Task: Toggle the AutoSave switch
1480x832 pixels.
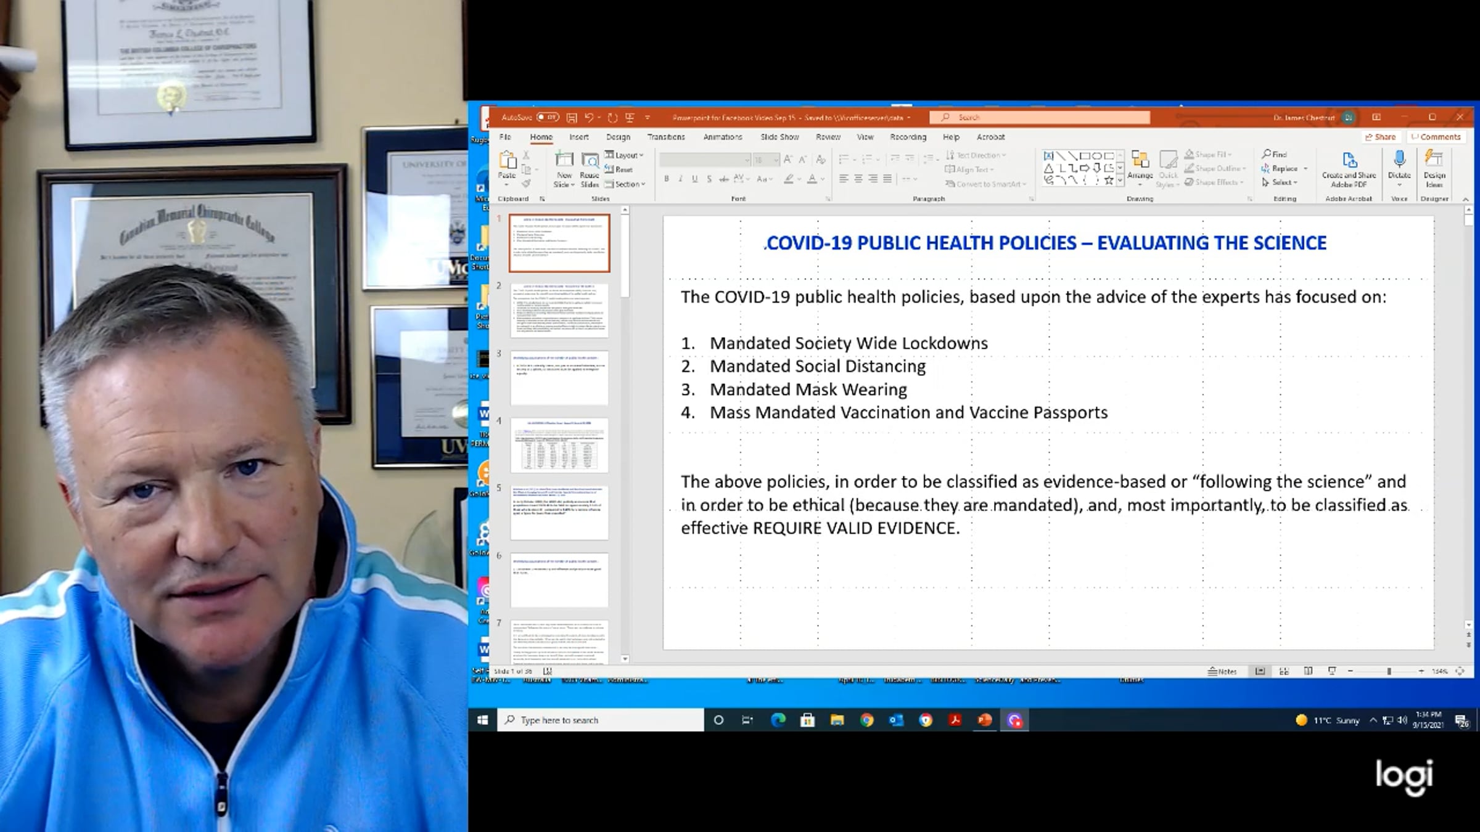Action: point(547,117)
